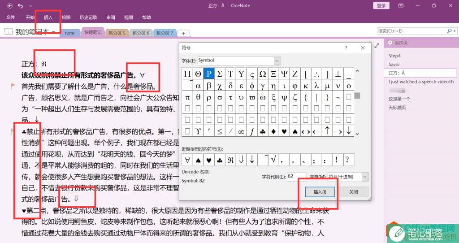Image resolution: width=459 pixels, height=243 pixels.
Task: Select the Π symbol in the grid
Action: pyautogui.click(x=187, y=74)
